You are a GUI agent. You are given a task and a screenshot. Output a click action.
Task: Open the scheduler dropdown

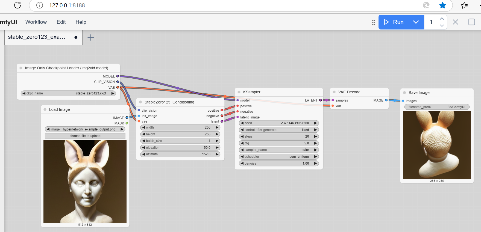click(279, 157)
